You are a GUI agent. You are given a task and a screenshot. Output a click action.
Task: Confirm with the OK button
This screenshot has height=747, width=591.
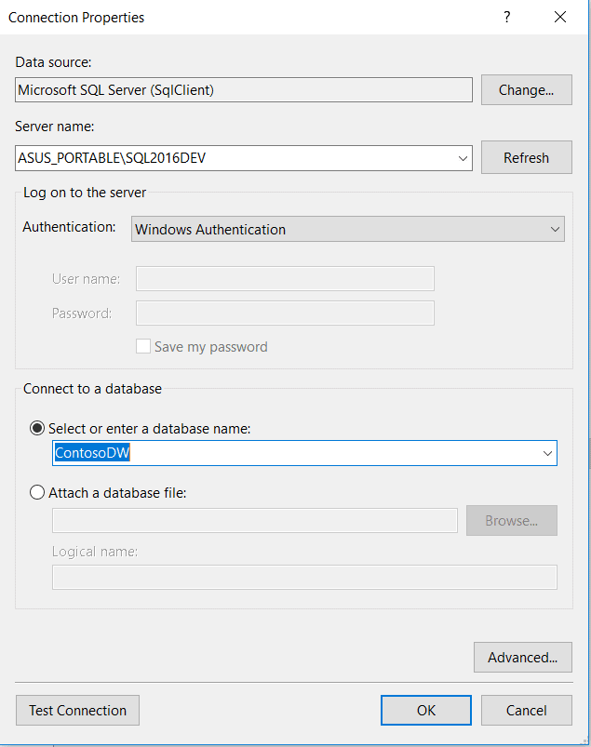pos(425,710)
